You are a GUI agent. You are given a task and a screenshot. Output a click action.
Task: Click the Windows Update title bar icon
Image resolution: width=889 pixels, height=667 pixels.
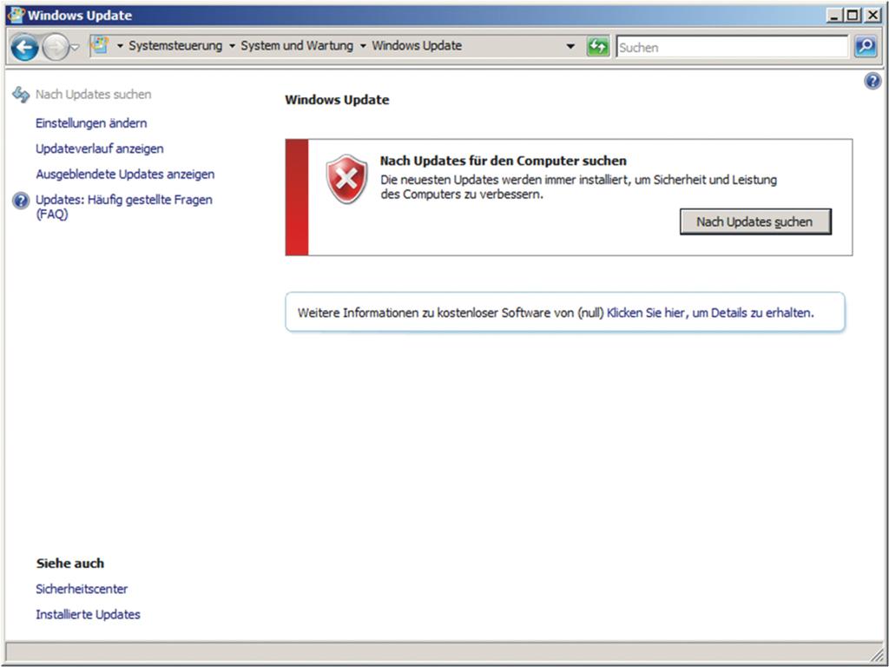click(x=16, y=16)
